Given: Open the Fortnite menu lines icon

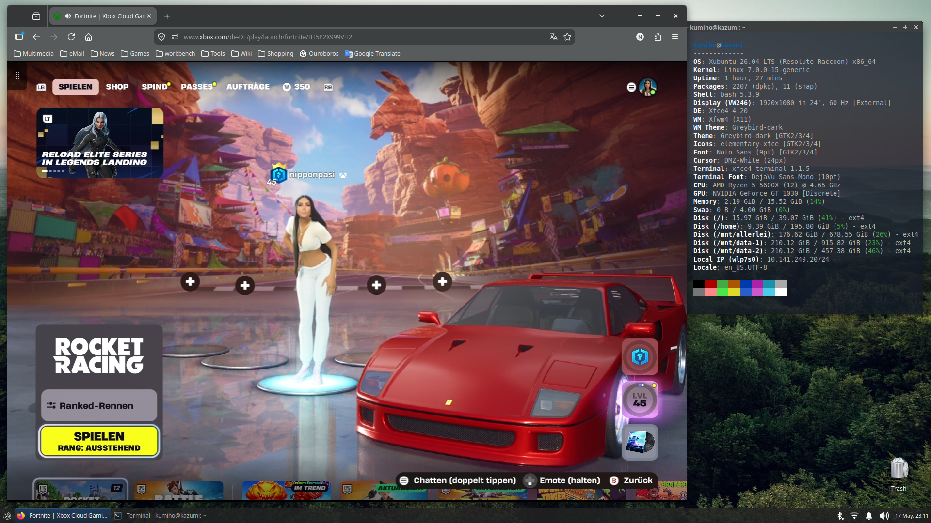Looking at the screenshot, I should pyautogui.click(x=631, y=87).
